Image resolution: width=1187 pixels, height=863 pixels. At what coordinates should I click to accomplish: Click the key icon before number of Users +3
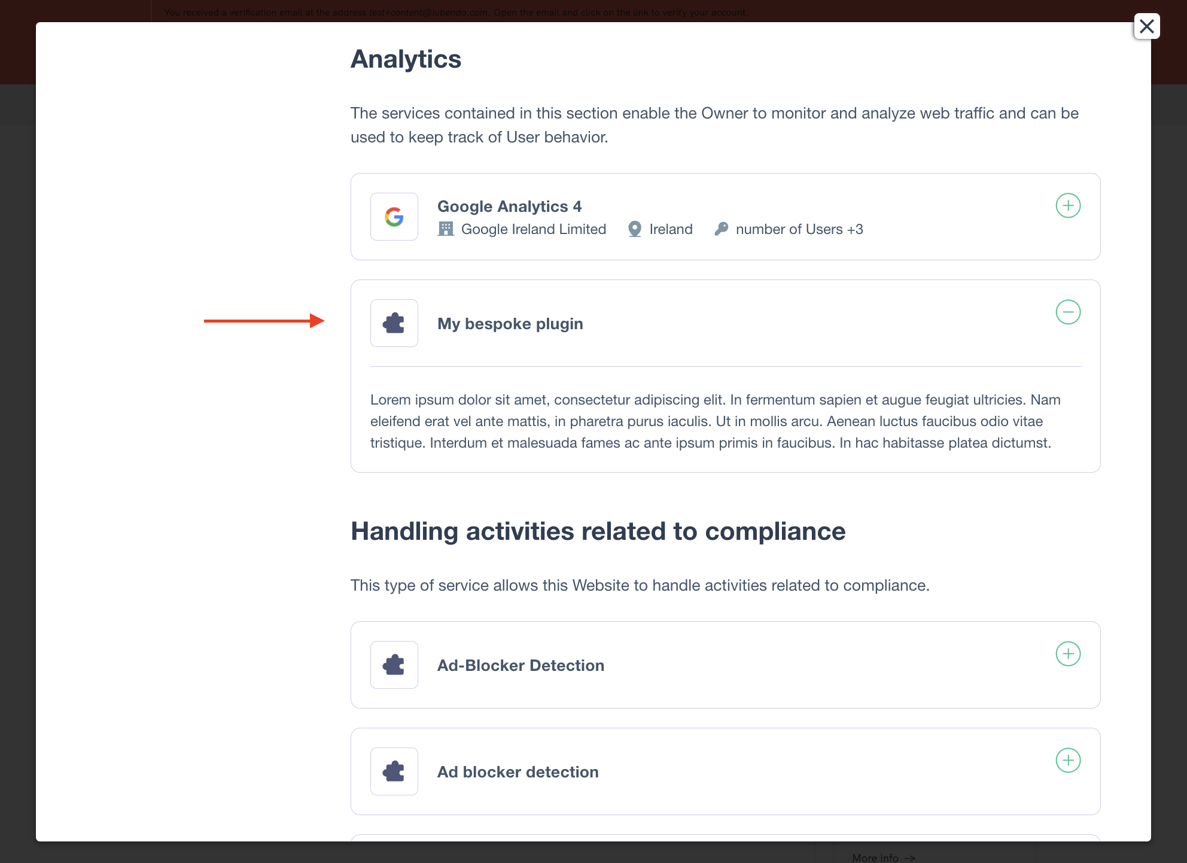[720, 229]
